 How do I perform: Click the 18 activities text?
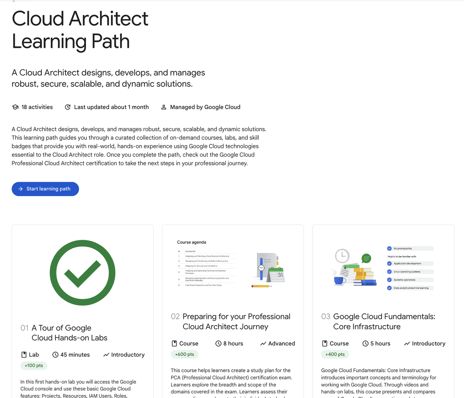(37, 107)
